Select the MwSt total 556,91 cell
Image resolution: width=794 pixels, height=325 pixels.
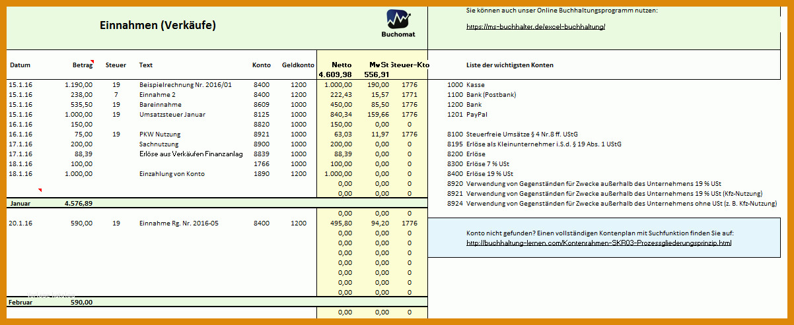(377, 74)
